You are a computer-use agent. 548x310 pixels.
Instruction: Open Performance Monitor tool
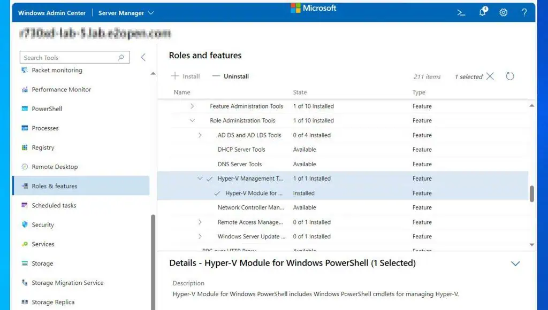61,90
